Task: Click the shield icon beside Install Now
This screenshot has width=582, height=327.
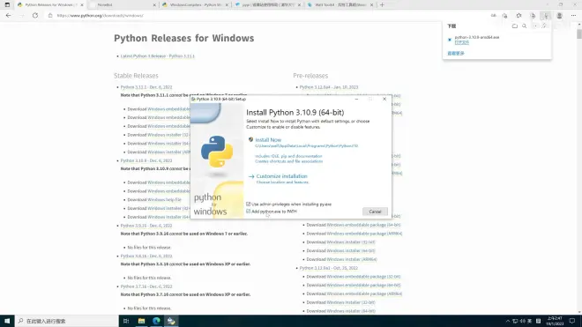Action: tap(250, 139)
